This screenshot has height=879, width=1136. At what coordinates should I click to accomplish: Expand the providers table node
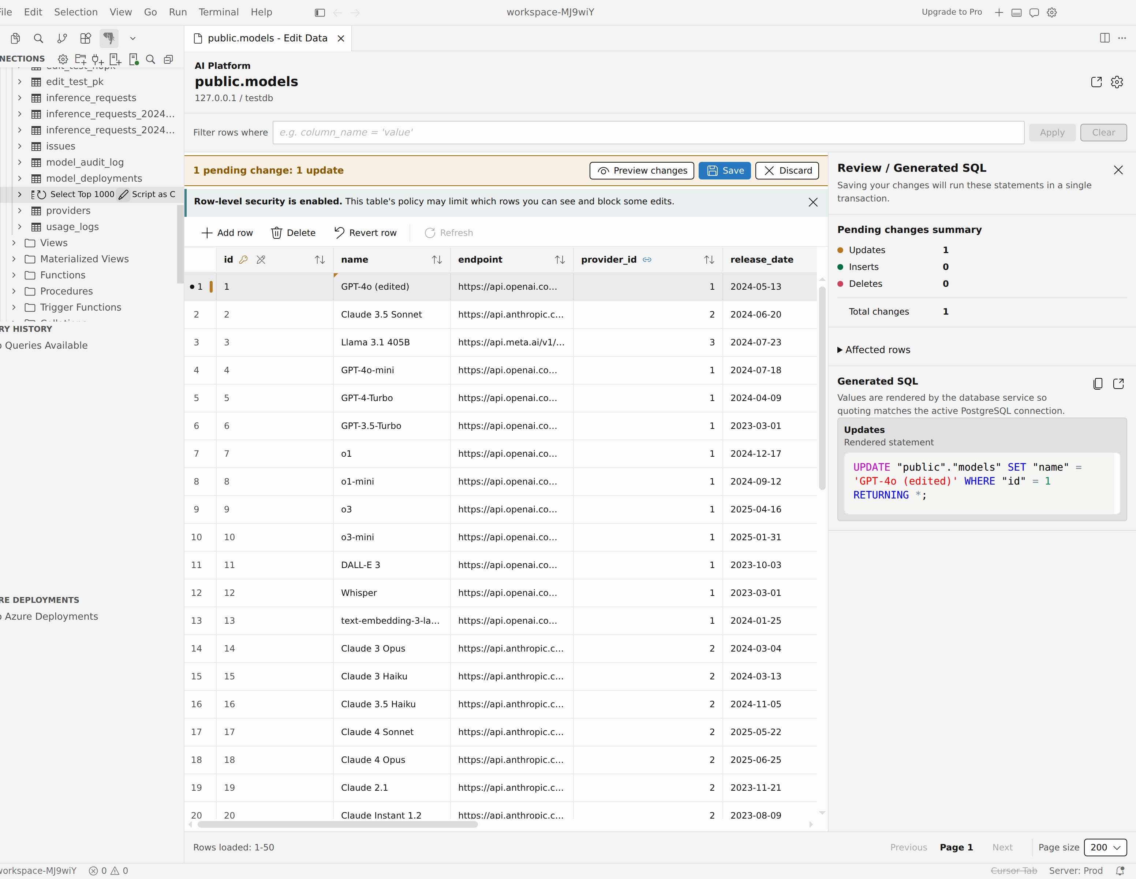[x=20, y=211]
